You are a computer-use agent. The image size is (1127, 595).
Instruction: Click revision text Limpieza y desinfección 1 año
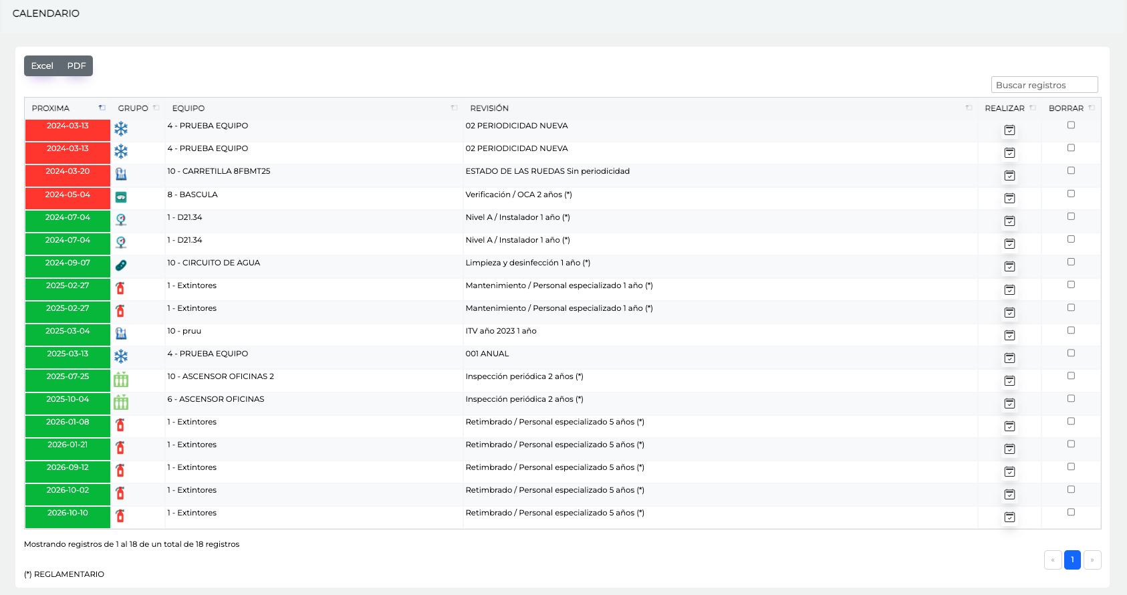coord(527,263)
